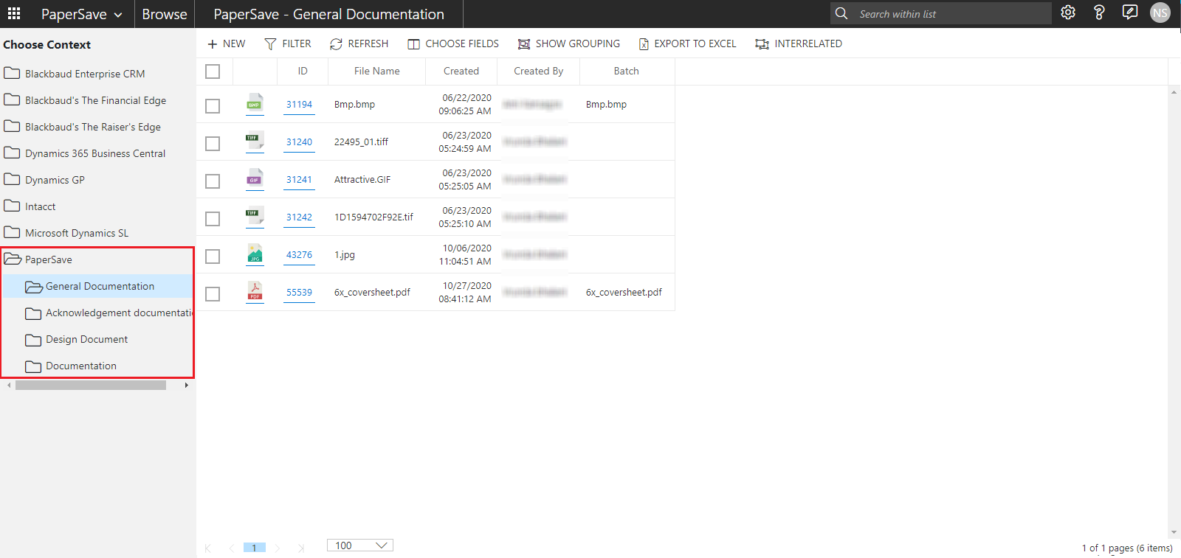Viewport: 1181px width, 558px height.
Task: Click the Show Grouping icon
Action: (x=524, y=44)
